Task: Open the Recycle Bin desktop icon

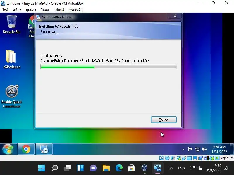Action: (x=12, y=24)
